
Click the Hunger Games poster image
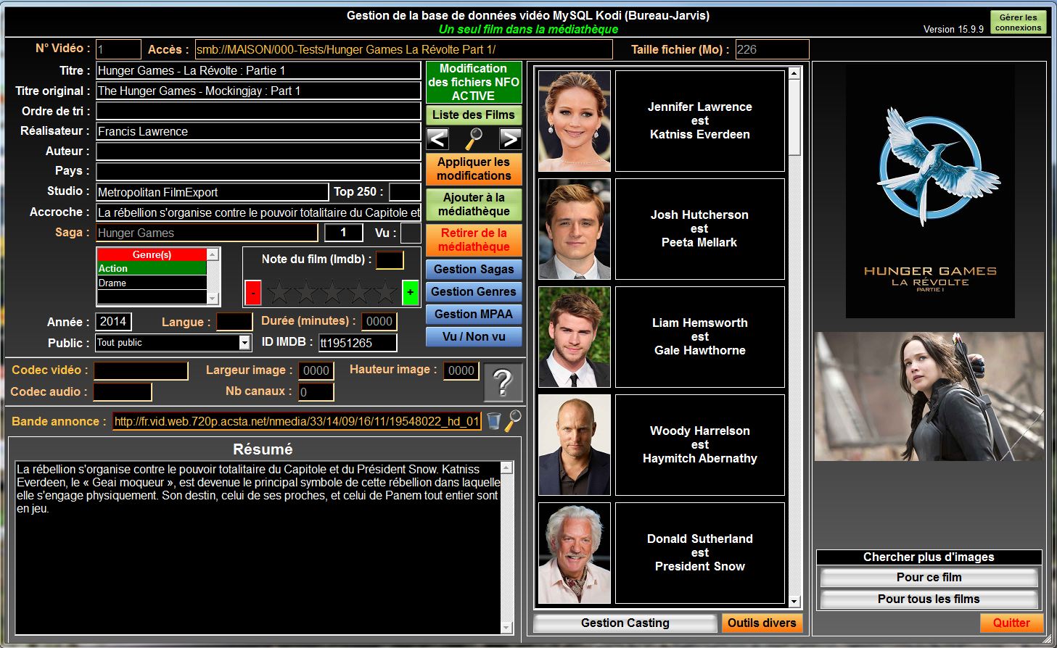click(930, 191)
